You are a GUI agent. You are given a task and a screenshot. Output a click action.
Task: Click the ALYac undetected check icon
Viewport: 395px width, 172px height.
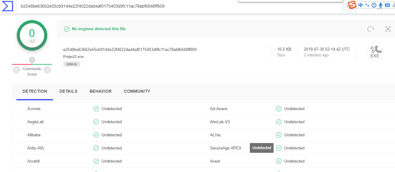tap(279, 135)
